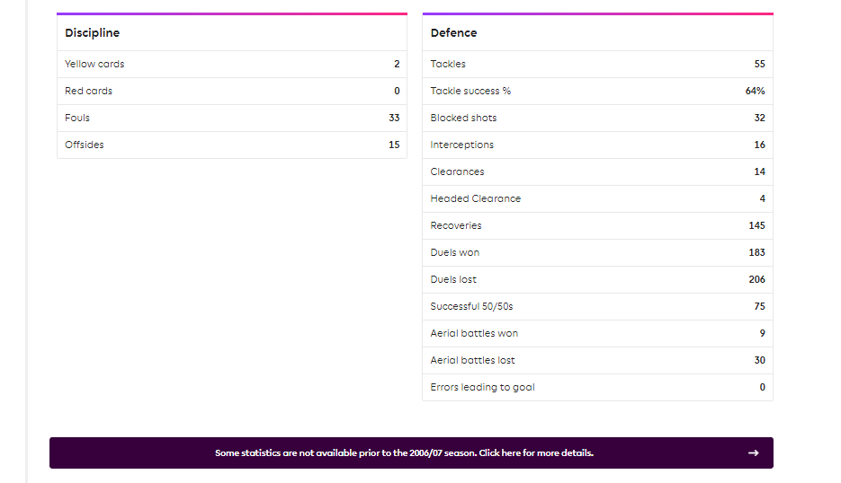
Task: Click the Errors leading to goal value 0
Action: 762,387
